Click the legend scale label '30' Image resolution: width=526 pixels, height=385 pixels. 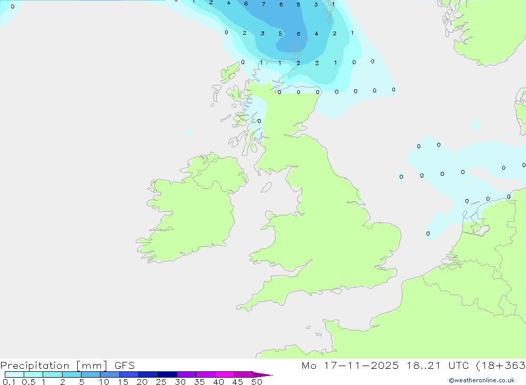[x=180, y=382]
